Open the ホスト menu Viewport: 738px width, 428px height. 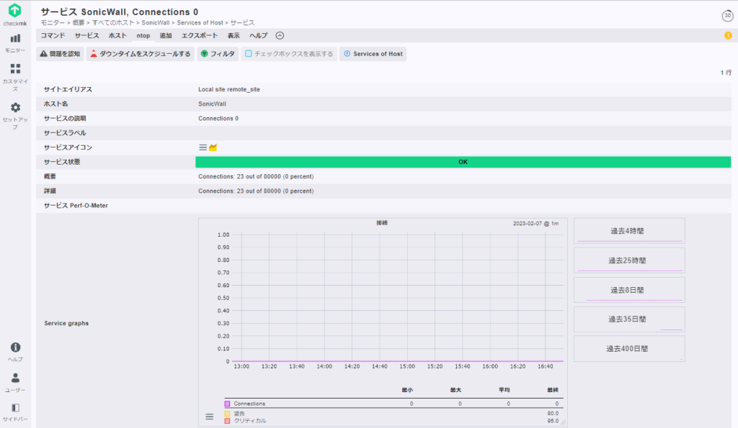[117, 36]
